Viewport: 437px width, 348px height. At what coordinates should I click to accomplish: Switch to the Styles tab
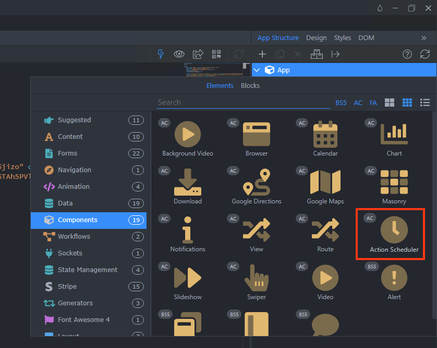(343, 38)
